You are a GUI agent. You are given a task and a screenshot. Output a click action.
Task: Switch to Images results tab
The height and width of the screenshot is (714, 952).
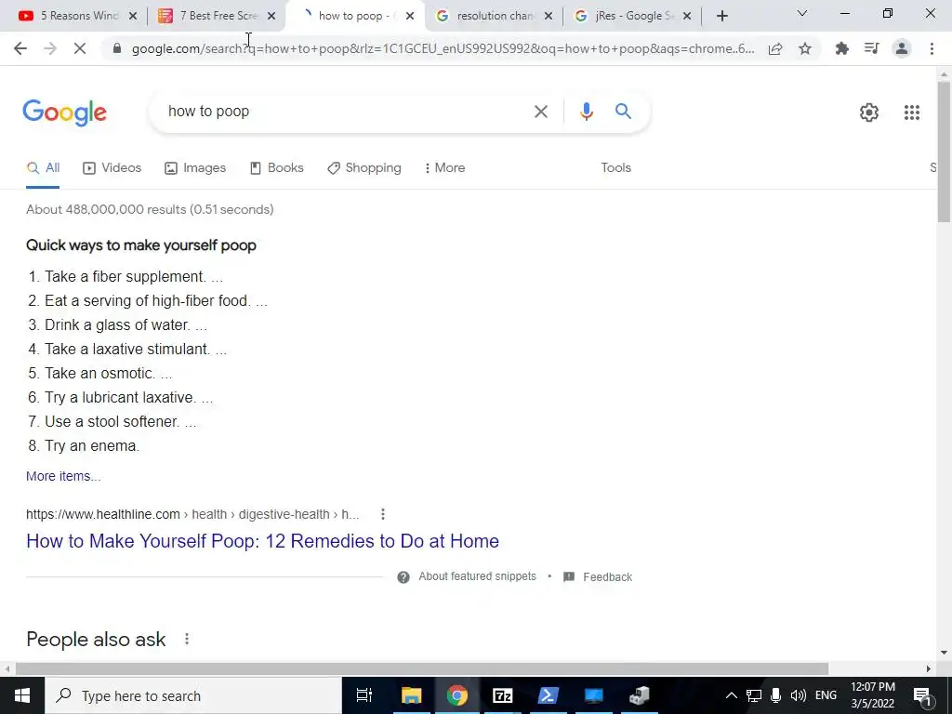[195, 167]
